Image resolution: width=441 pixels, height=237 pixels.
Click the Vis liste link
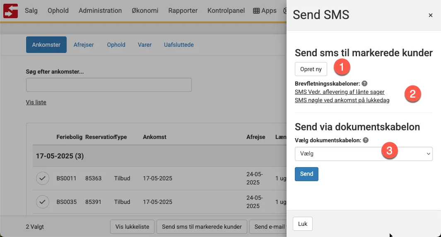pyautogui.click(x=36, y=102)
